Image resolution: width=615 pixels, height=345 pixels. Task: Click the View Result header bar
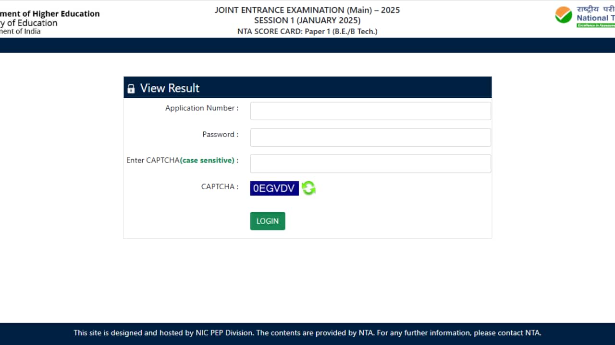coord(307,87)
